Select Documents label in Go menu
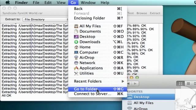The width and height of the screenshot is (196, 110). click(90, 31)
